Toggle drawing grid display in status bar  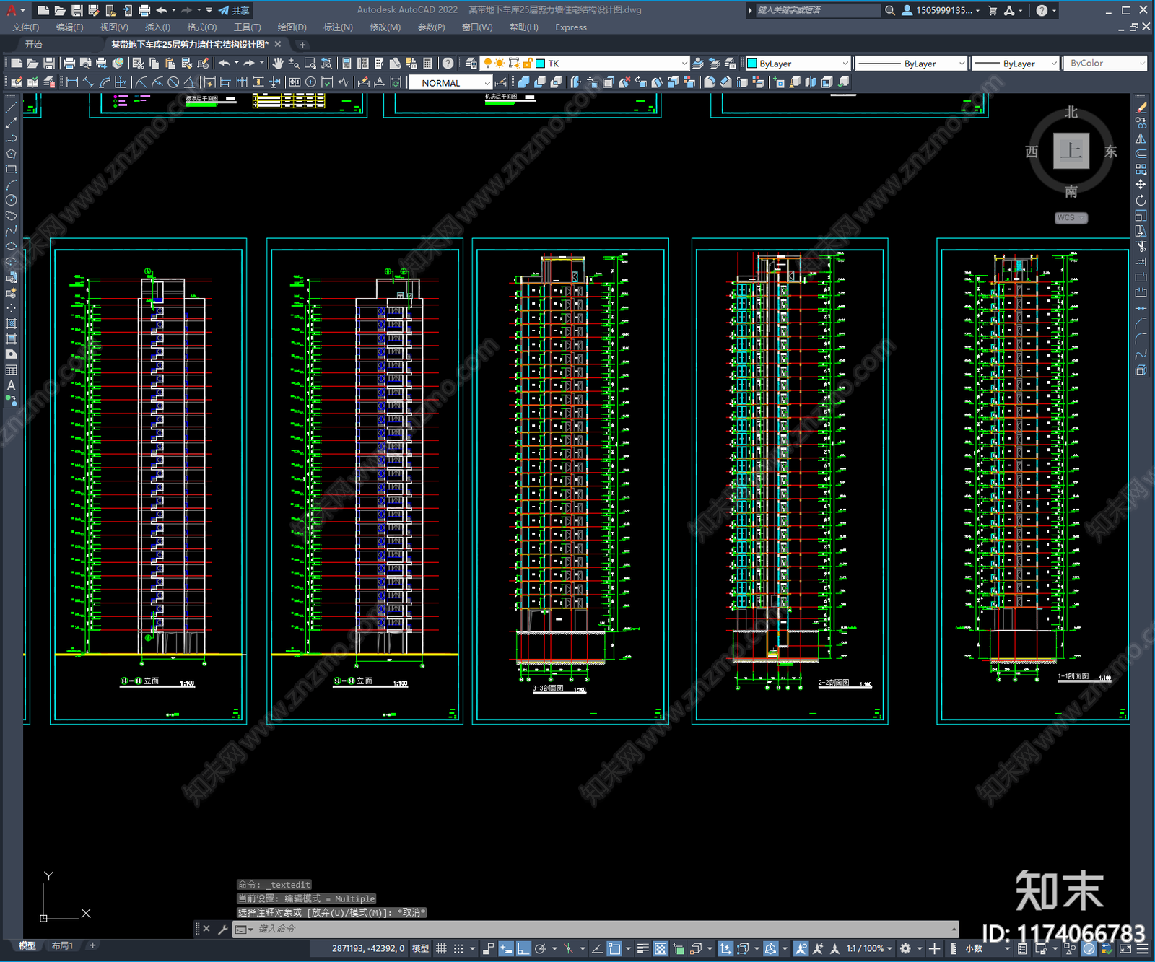[x=441, y=948]
